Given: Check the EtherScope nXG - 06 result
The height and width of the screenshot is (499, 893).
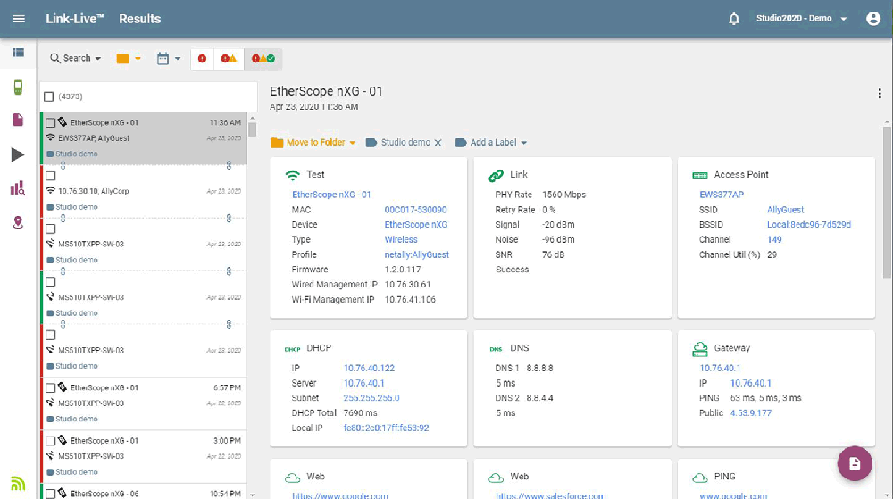Looking at the screenshot, I should coord(51,494).
